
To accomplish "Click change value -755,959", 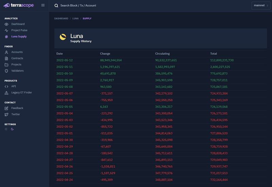I will click(106, 100).
